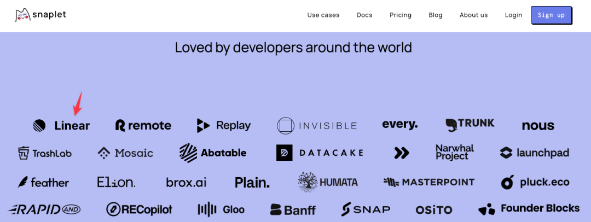Click the Elion. logo
591x222 pixels.
pyautogui.click(x=116, y=183)
